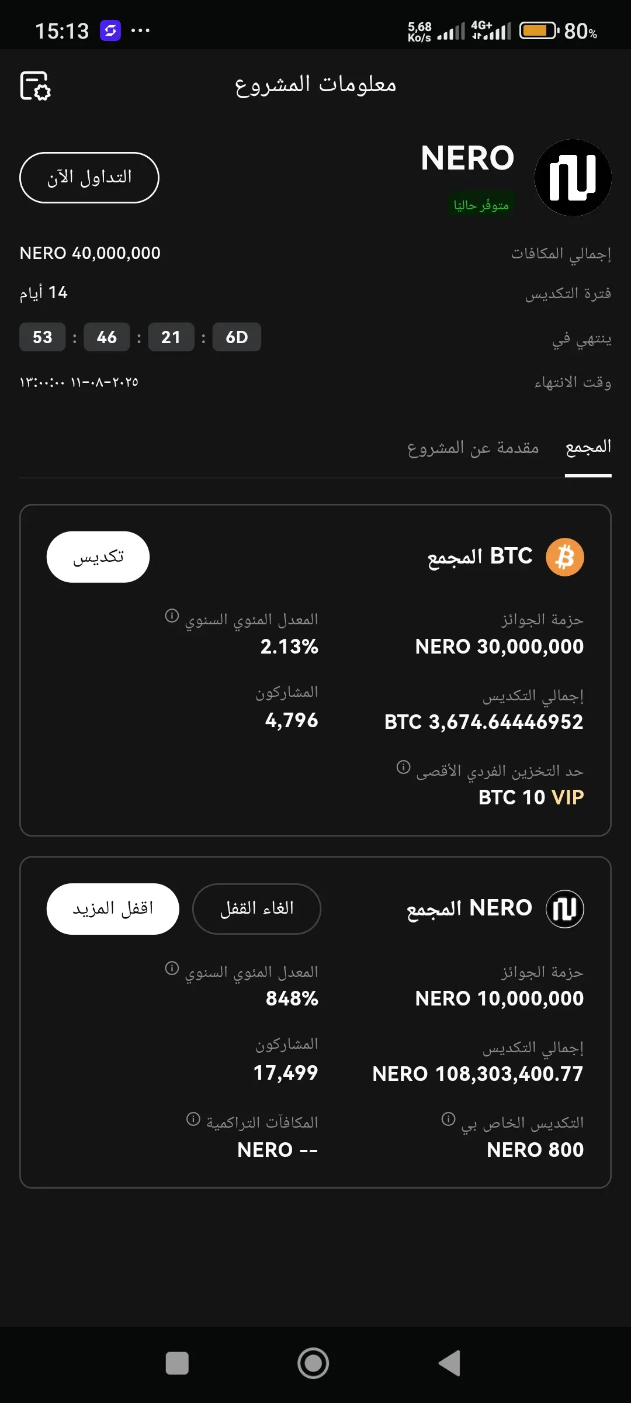Open Android home via circle button
The width and height of the screenshot is (631, 1403).
coord(313,1363)
